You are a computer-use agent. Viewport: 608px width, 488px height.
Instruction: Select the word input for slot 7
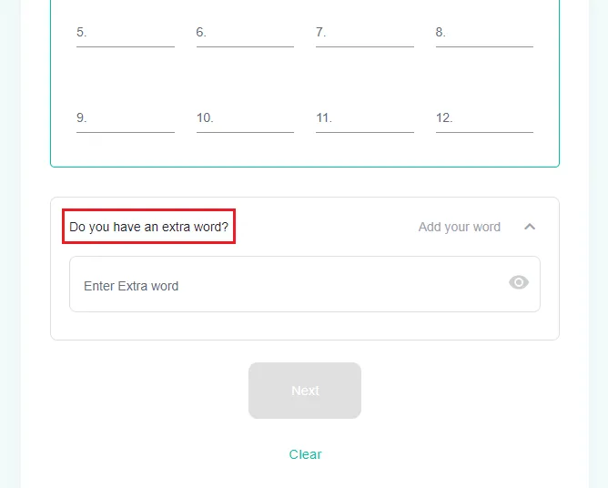[x=372, y=33]
